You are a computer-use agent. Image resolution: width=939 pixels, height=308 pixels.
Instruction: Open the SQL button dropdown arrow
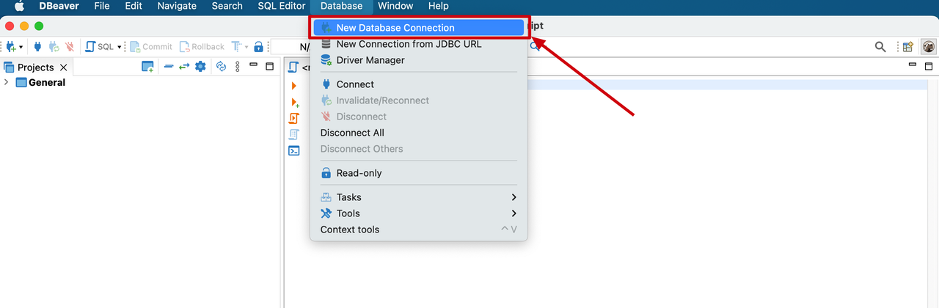pos(120,47)
